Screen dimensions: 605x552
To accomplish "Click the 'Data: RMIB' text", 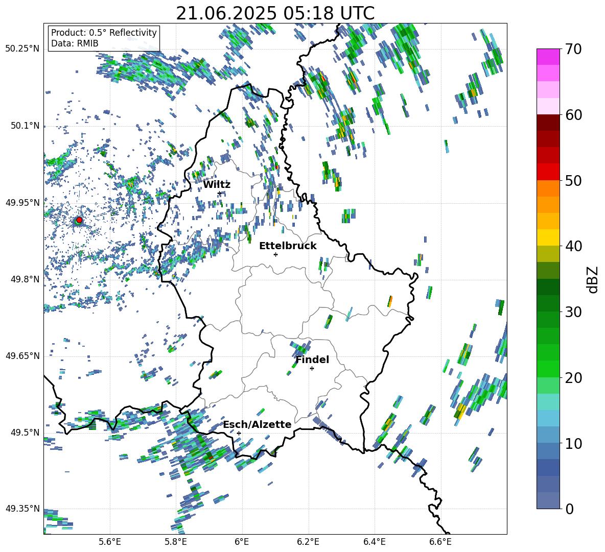I will pyautogui.click(x=75, y=43).
